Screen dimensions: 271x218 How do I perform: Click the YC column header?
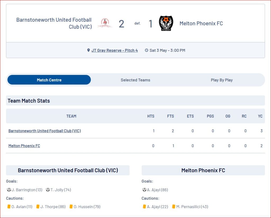pos(260,116)
